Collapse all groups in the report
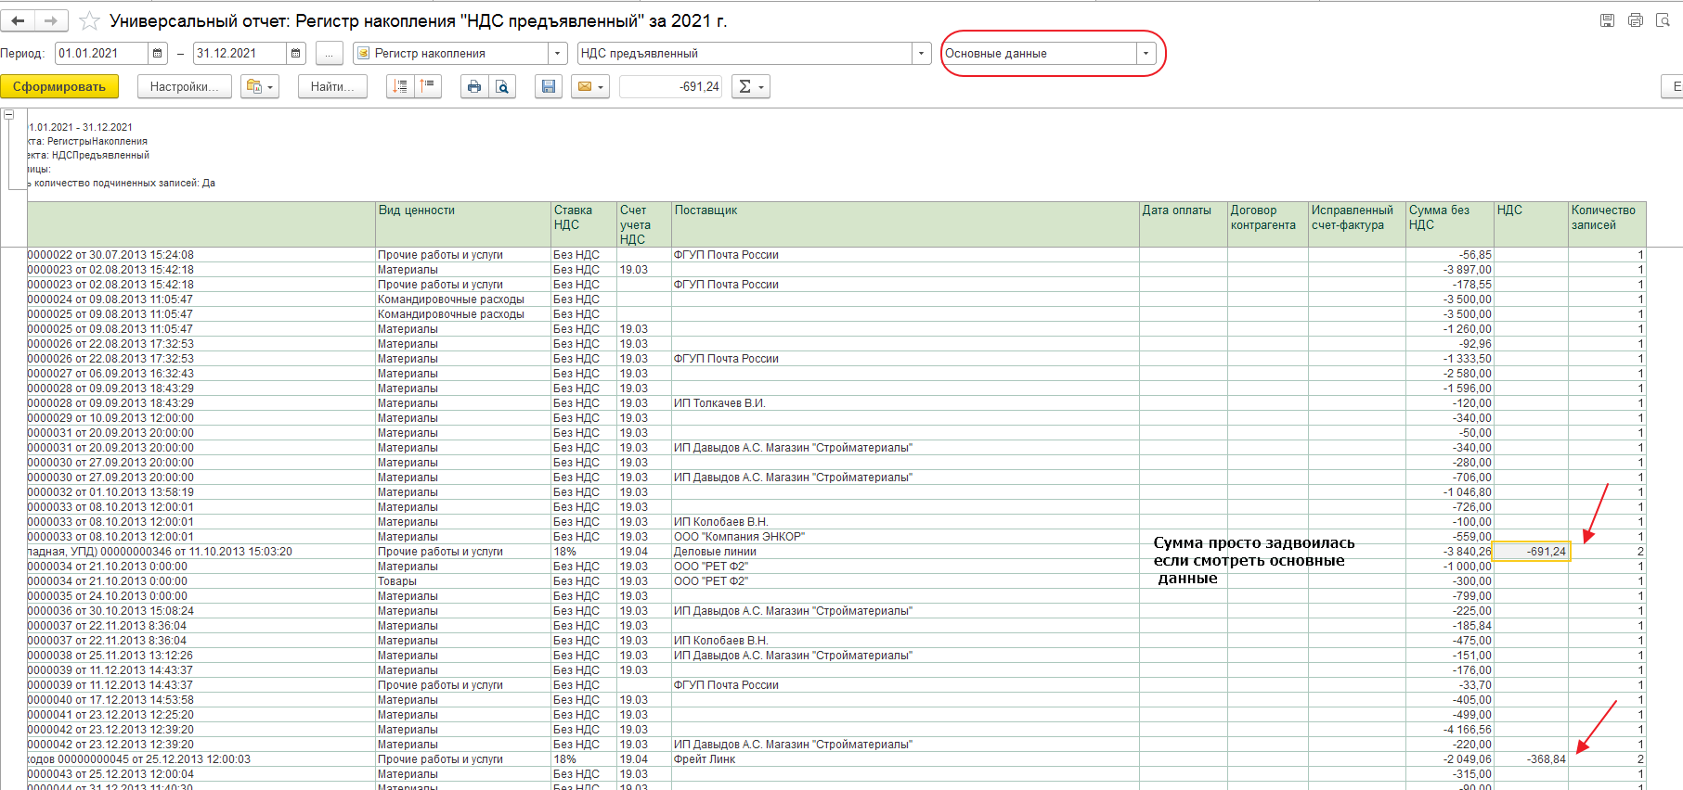The height and width of the screenshot is (790, 1683). point(427,87)
